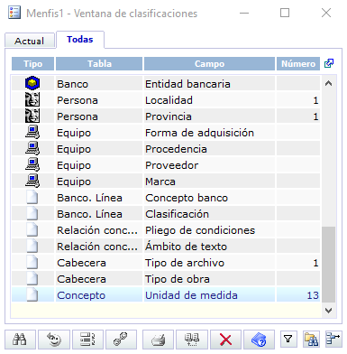Sort by the Tabla column header
The image size is (347, 354).
point(99,63)
